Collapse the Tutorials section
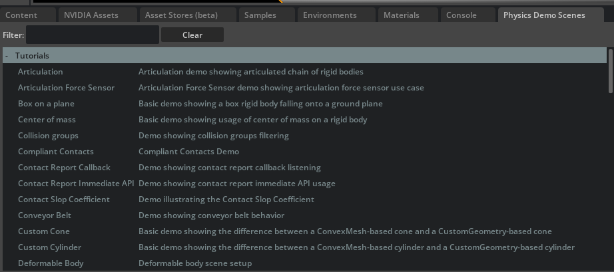The width and height of the screenshot is (614, 272). (7, 55)
